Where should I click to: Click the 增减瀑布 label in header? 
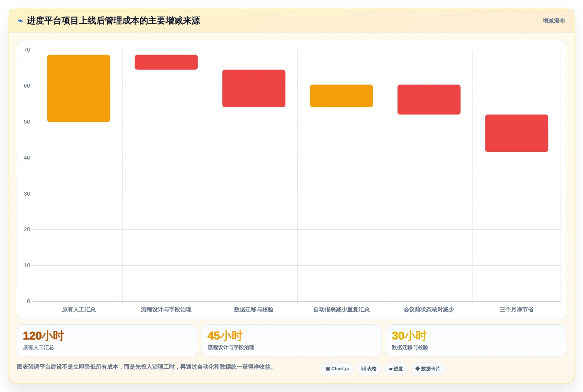(x=554, y=21)
